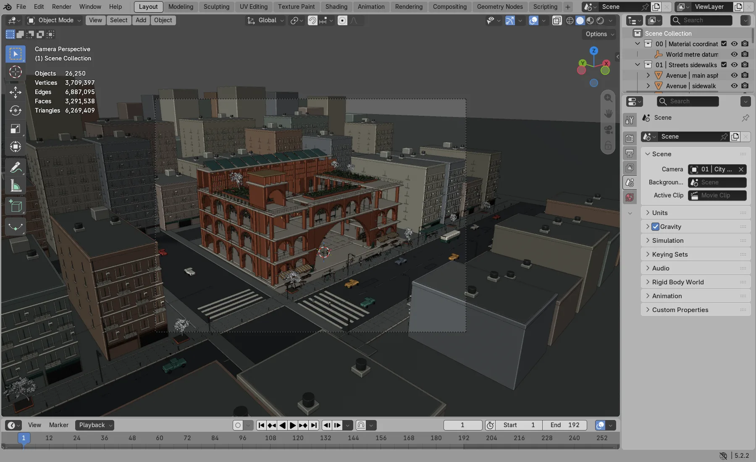The image size is (756, 462).
Task: Toggle proportional editing button
Action: pos(342,20)
